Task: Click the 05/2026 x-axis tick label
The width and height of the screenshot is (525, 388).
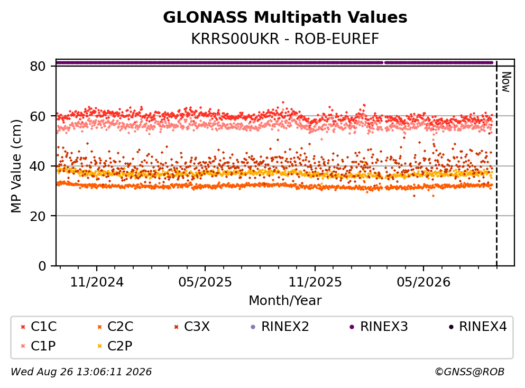Action: [x=423, y=282]
